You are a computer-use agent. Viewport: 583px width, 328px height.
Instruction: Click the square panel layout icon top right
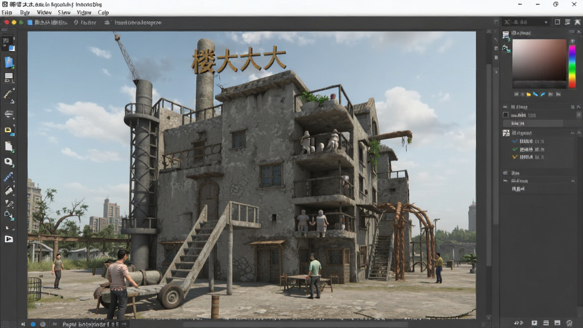[x=557, y=22]
